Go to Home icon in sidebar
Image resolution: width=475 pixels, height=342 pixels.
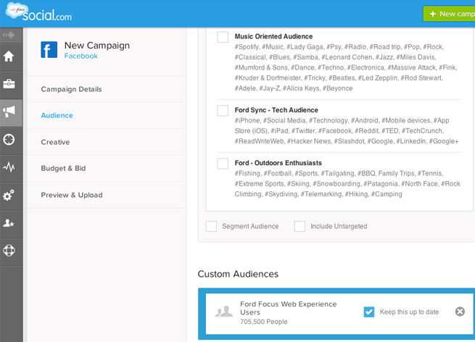9,57
